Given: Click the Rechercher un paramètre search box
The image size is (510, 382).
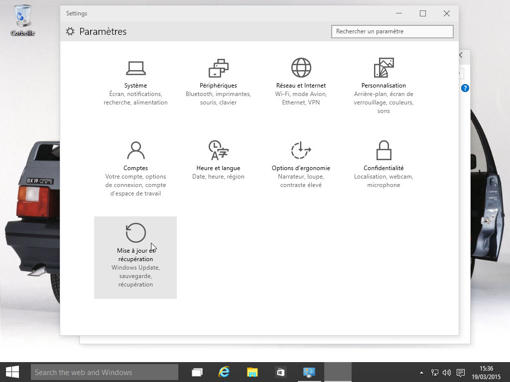Looking at the screenshot, I should 392,31.
